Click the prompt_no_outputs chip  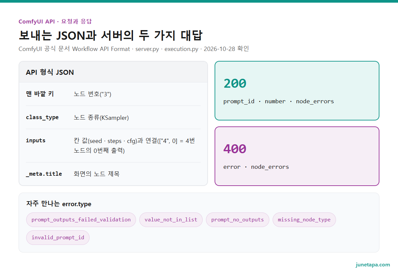click(237, 220)
